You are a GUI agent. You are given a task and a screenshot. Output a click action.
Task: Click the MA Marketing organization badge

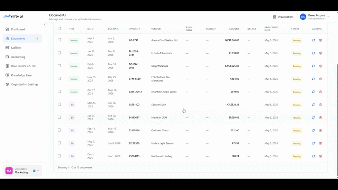[9, 171]
